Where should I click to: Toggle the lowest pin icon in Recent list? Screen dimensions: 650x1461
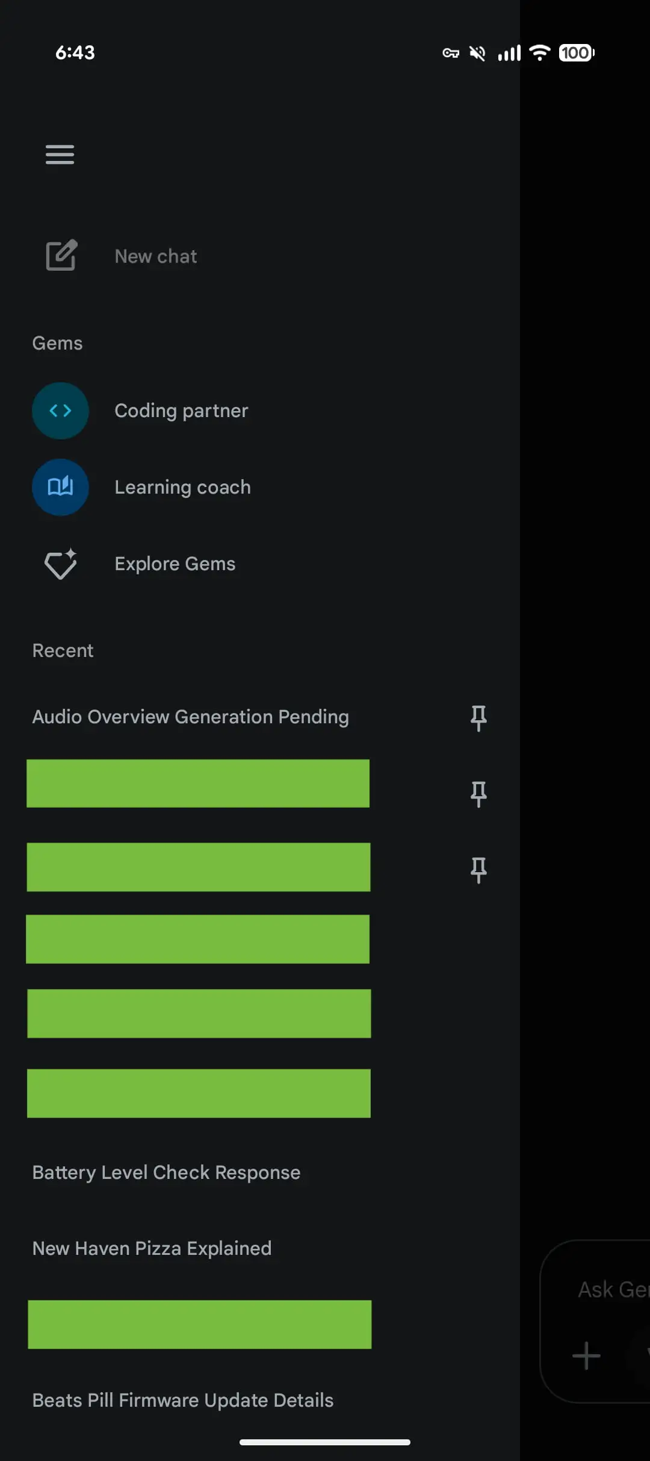pyautogui.click(x=478, y=870)
